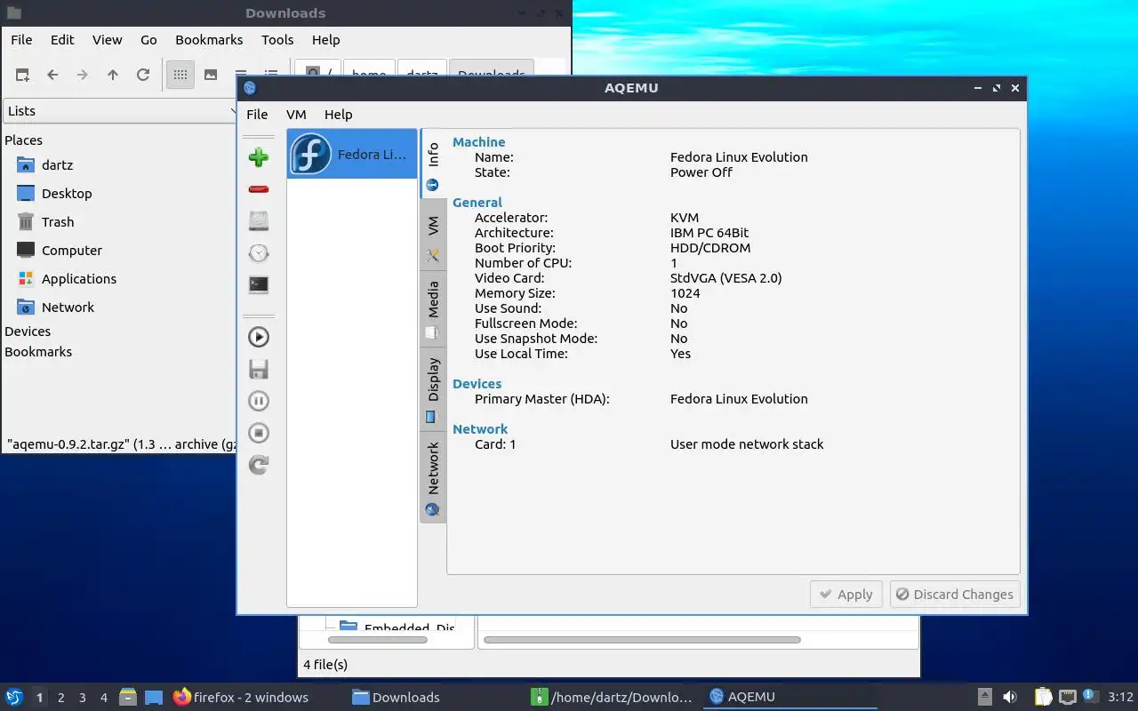Image resolution: width=1138 pixels, height=711 pixels.
Task: Switch to the VM vertical tab
Action: [433, 236]
